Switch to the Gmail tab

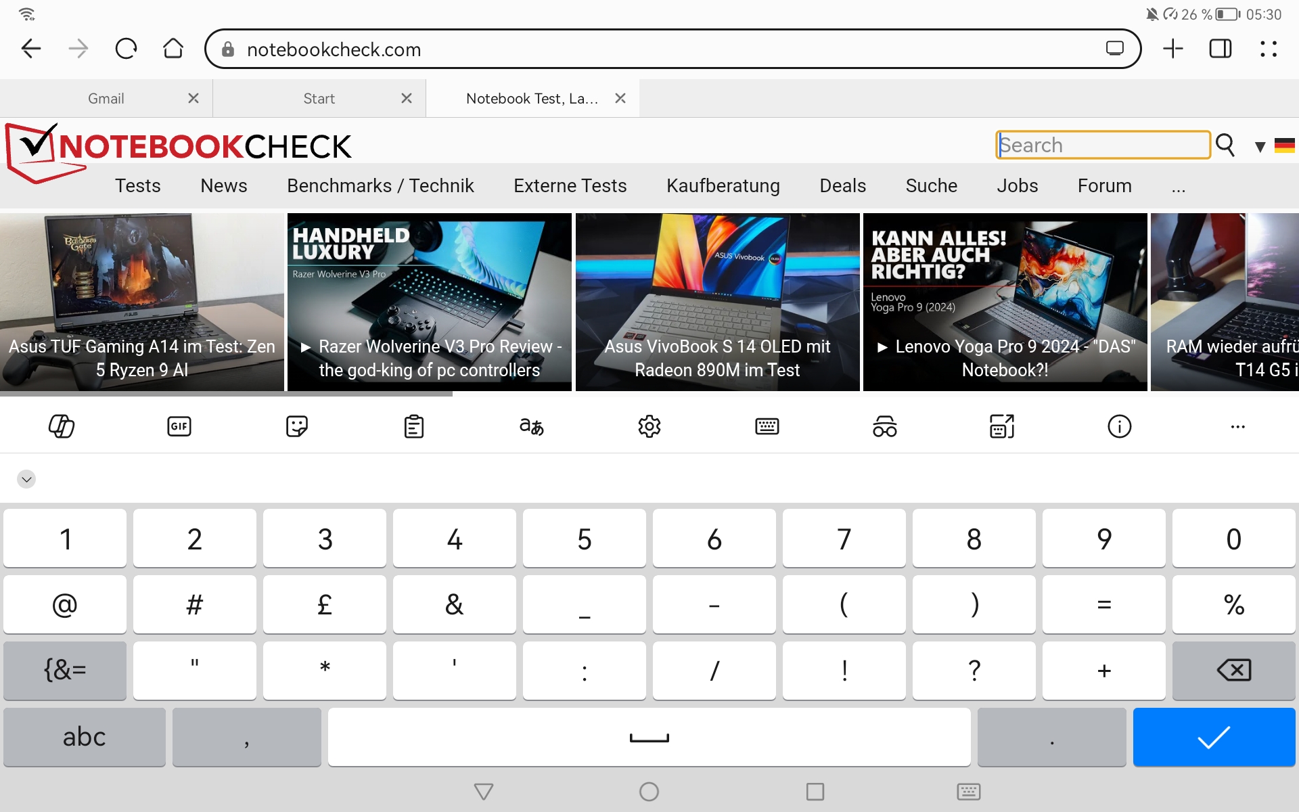(x=106, y=99)
